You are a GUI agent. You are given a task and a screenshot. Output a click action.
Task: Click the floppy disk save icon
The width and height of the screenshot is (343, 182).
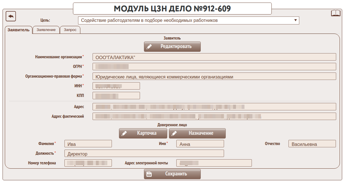pyautogui.click(x=149, y=174)
